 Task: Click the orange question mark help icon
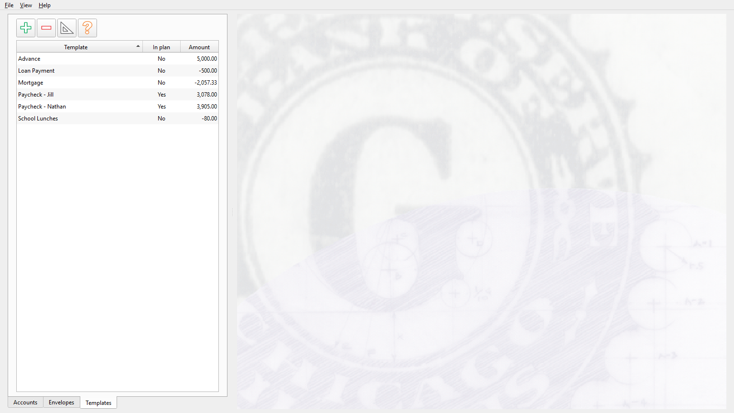87,28
